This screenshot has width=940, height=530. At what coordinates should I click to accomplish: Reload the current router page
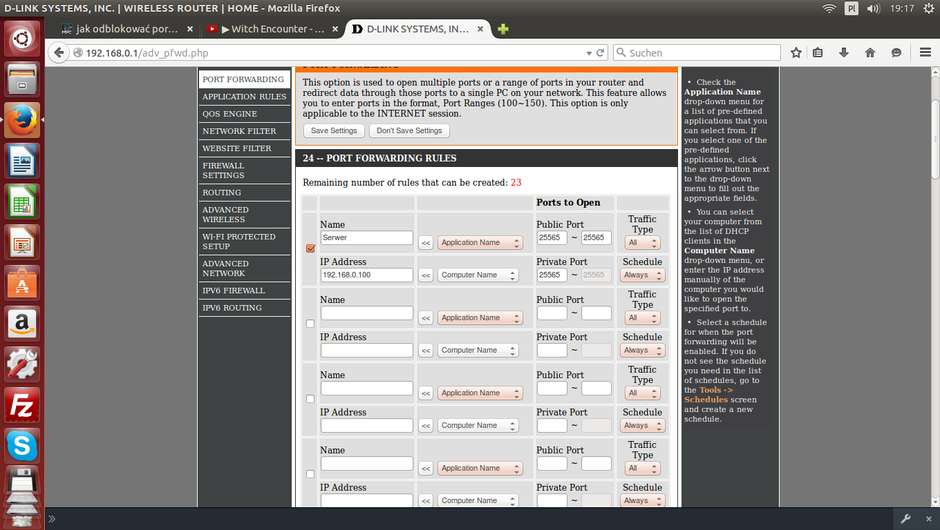click(x=601, y=52)
